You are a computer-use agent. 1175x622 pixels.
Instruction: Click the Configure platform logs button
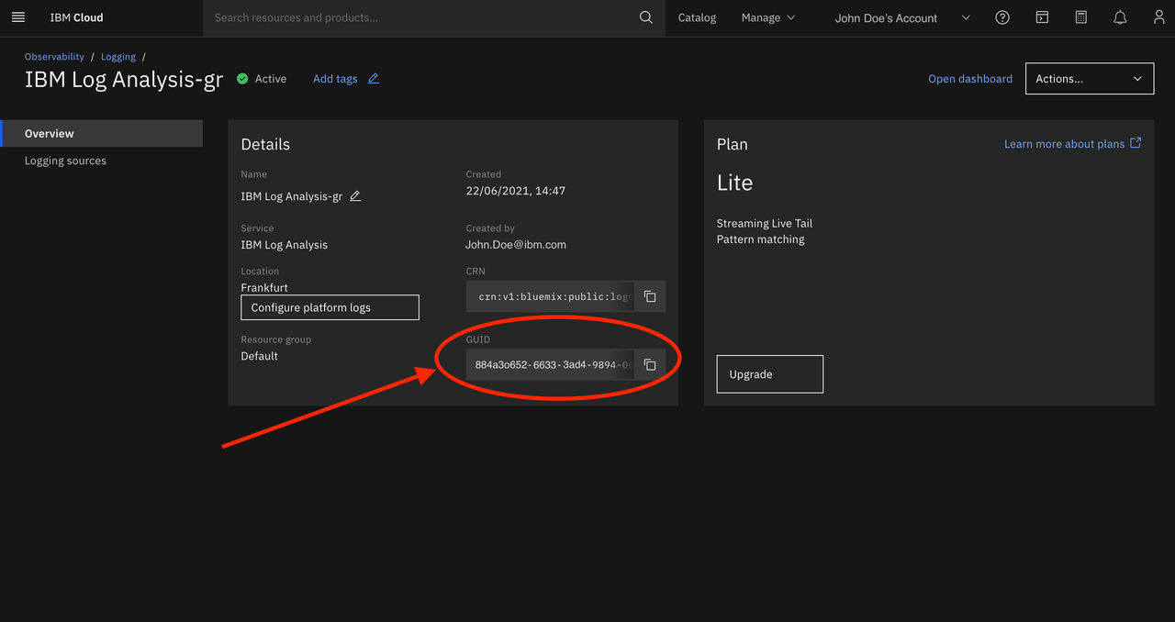(x=330, y=307)
